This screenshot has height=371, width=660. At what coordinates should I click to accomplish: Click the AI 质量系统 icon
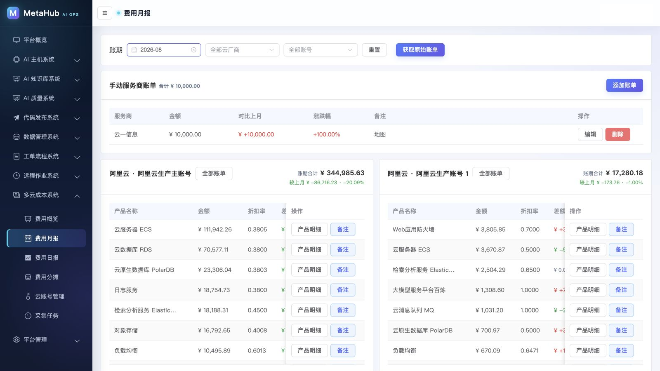(x=16, y=98)
